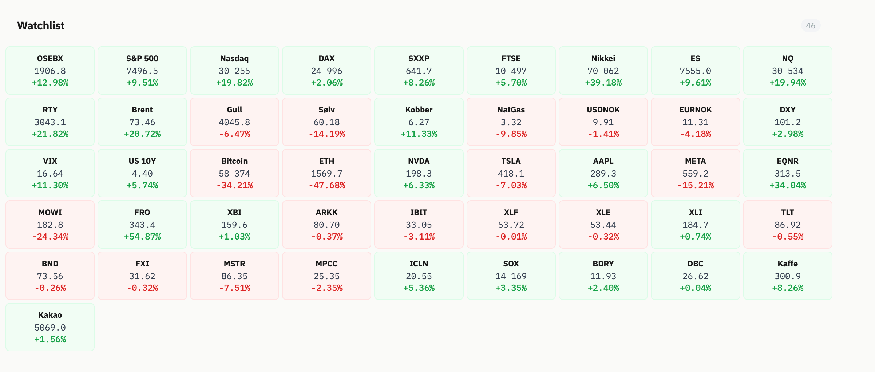Open the EQNR tile
The height and width of the screenshot is (372, 875).
[x=788, y=173]
